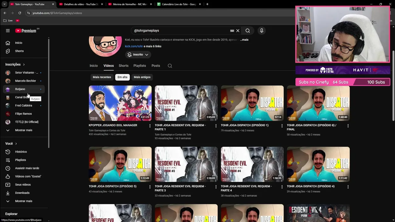
Task: Go back in browser history
Action: pyautogui.click(x=5, y=13)
